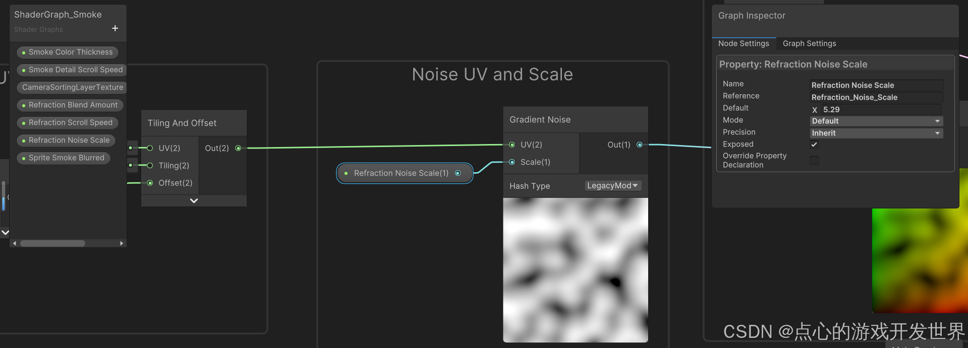Open the Hash Type dropdown

click(613, 186)
